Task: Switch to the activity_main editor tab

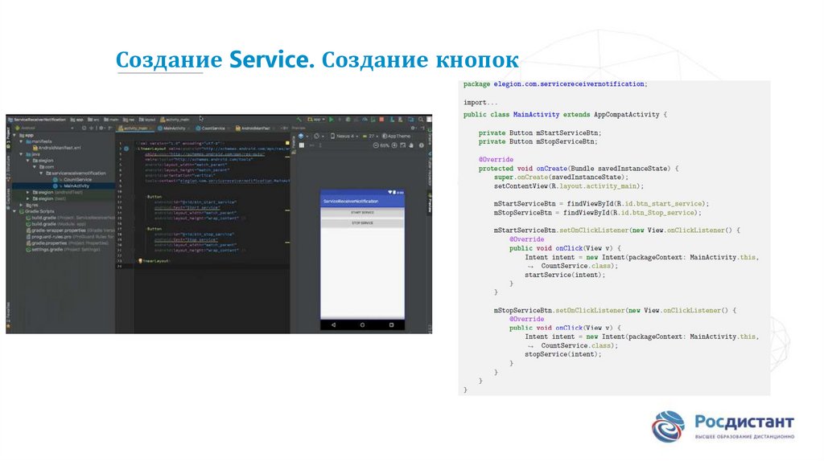Action: (x=134, y=128)
